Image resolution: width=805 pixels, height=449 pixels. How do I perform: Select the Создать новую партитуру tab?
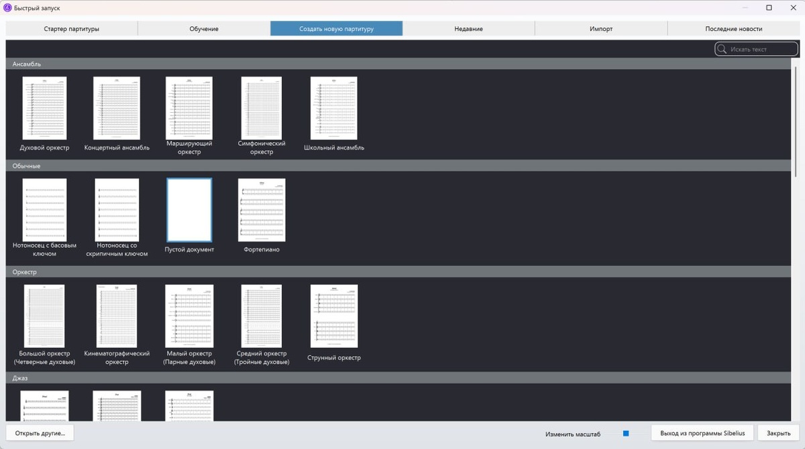click(x=337, y=29)
